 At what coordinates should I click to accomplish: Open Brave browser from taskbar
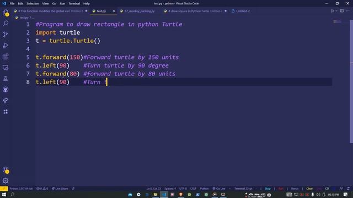pyautogui.click(x=181, y=194)
